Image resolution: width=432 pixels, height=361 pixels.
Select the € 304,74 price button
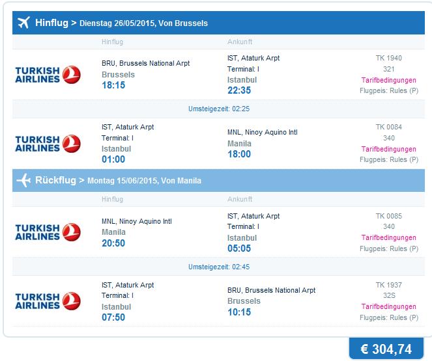point(386,349)
